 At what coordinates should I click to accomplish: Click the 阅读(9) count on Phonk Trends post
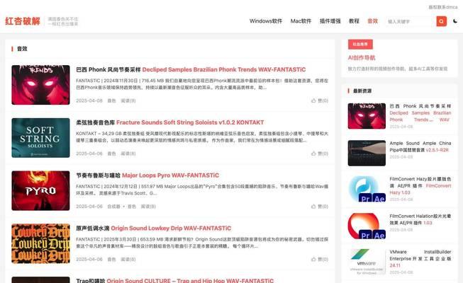tap(128, 100)
